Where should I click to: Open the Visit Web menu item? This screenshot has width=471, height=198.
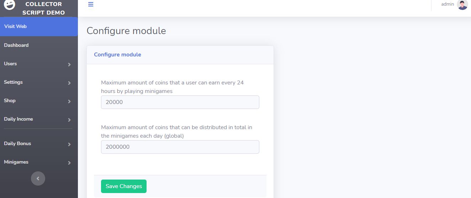[x=16, y=26]
